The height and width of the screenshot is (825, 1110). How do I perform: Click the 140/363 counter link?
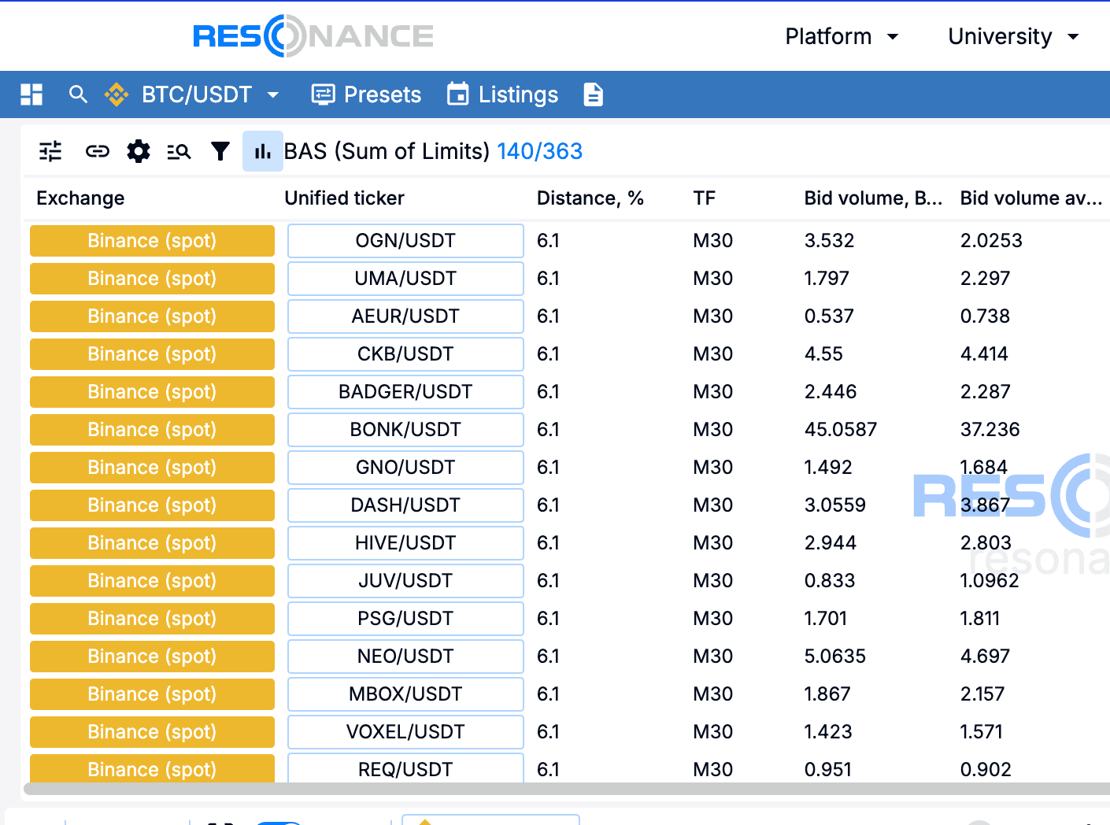540,151
